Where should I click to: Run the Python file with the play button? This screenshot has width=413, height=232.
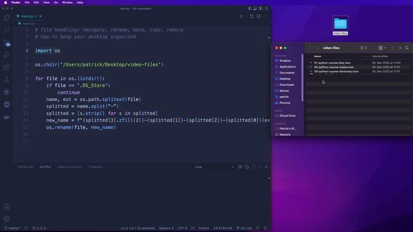241,16
